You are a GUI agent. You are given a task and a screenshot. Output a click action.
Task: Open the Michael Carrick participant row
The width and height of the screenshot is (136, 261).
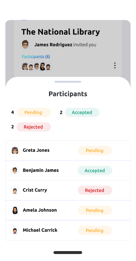click(68, 230)
